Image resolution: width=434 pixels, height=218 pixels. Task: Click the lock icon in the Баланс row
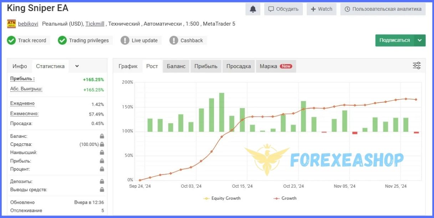[x=102, y=136]
